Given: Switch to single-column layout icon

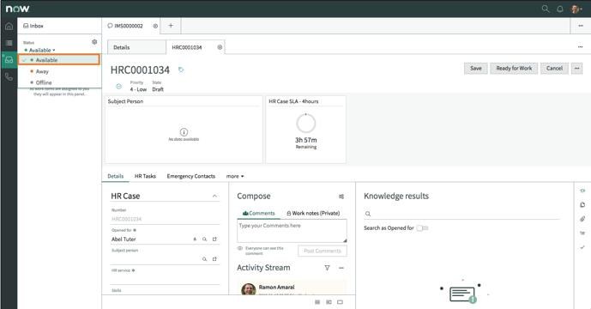Looking at the screenshot, I should click(x=317, y=302).
